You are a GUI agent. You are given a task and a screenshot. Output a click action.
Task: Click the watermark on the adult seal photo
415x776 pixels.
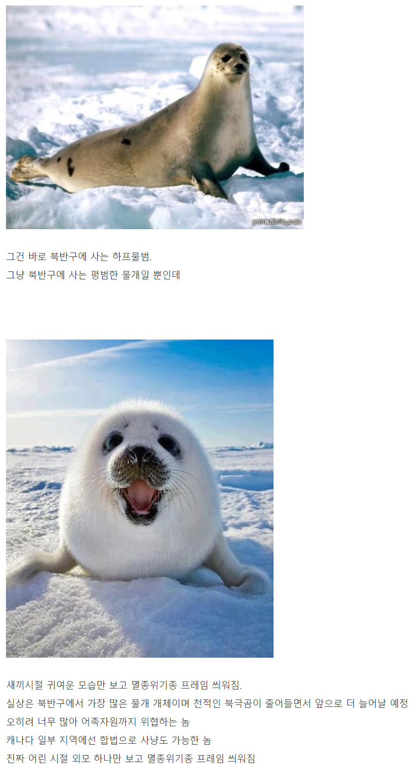coord(277,222)
